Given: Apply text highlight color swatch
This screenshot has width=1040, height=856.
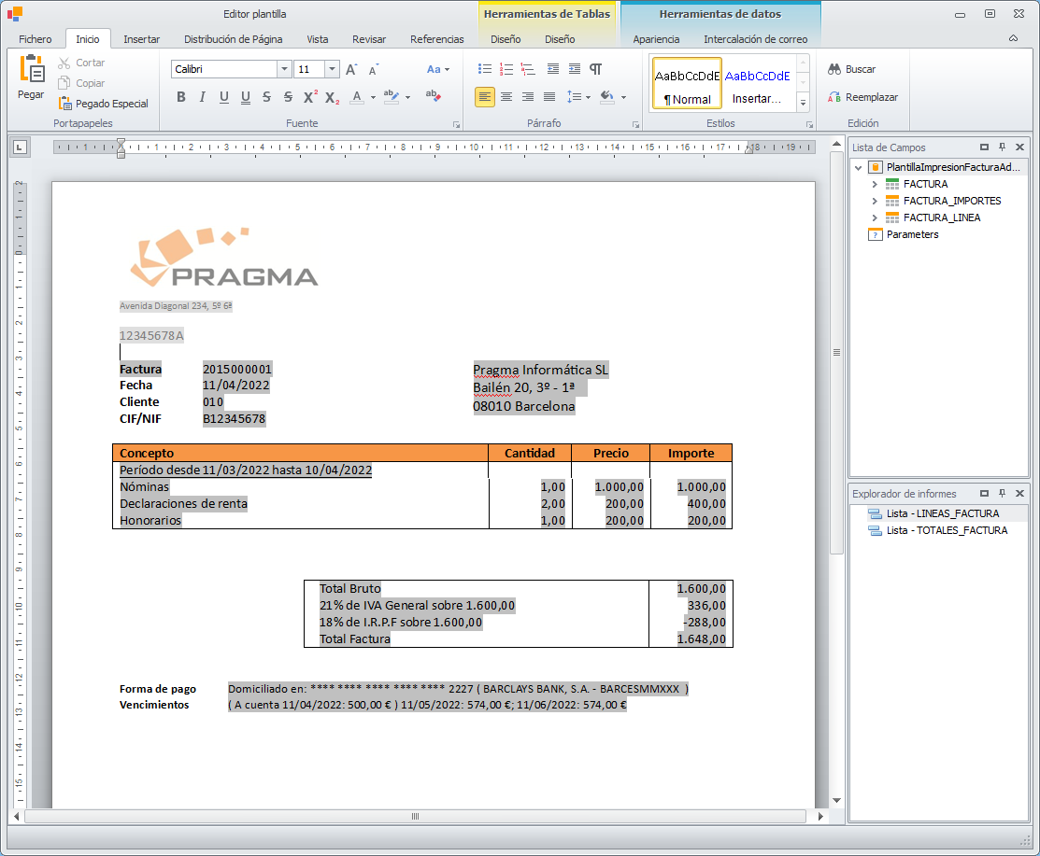Looking at the screenshot, I should coord(392,97).
